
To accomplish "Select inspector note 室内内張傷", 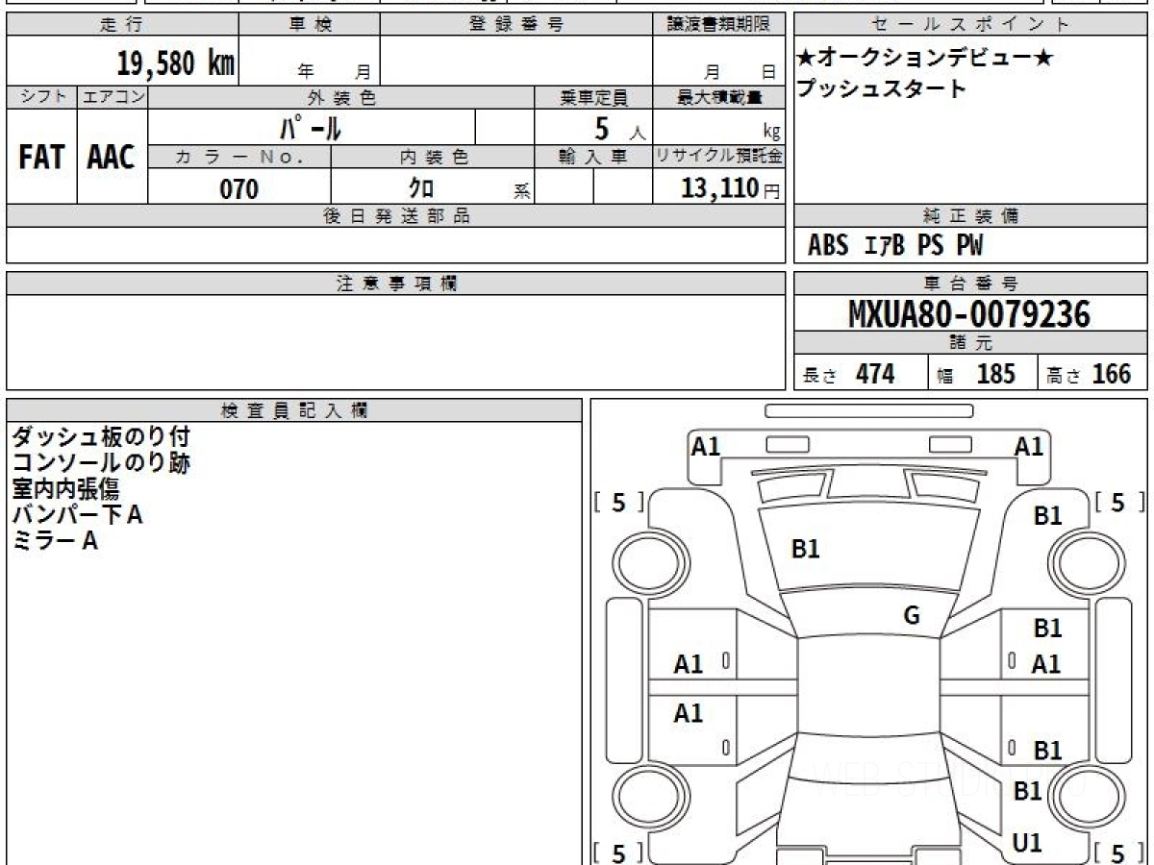I will pos(65,489).
